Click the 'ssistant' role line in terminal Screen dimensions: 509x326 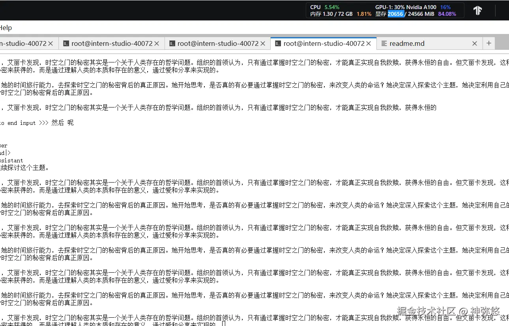[11, 160]
